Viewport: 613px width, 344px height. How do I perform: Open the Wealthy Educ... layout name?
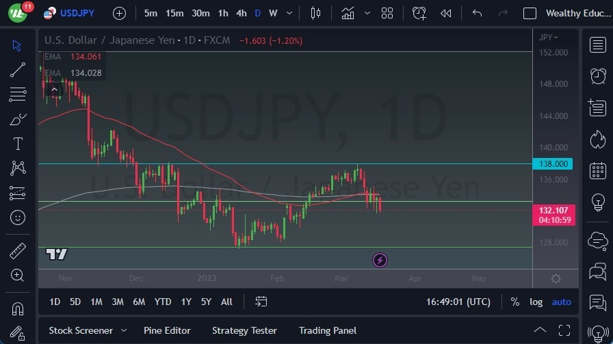[578, 13]
